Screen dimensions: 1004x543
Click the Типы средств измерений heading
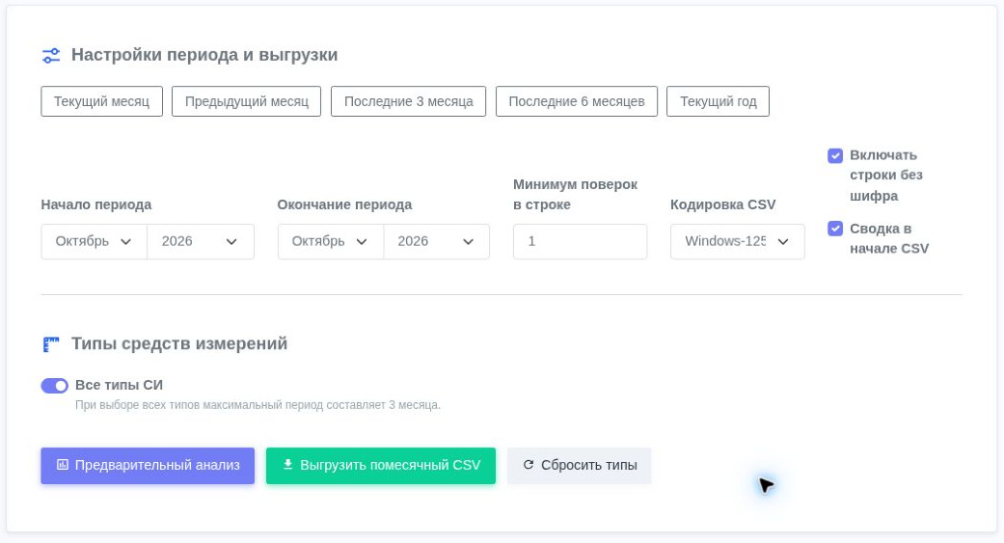[179, 344]
